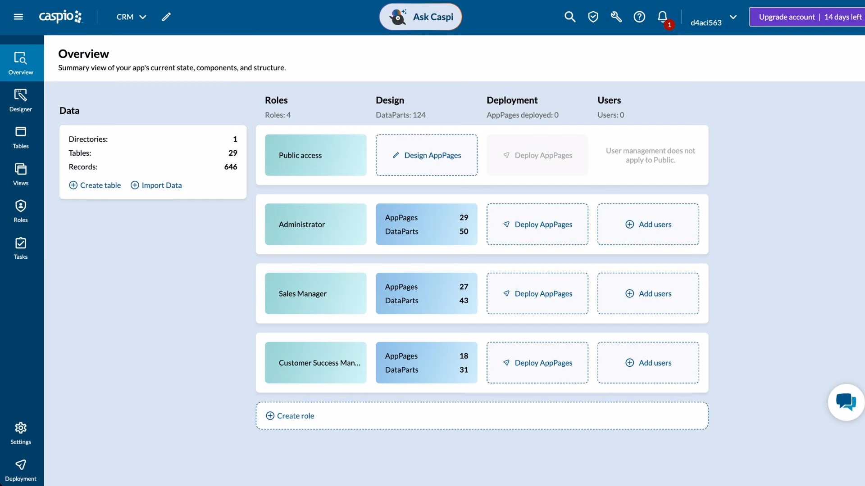Click Upgrade account button
The width and height of the screenshot is (865, 486).
[807, 17]
